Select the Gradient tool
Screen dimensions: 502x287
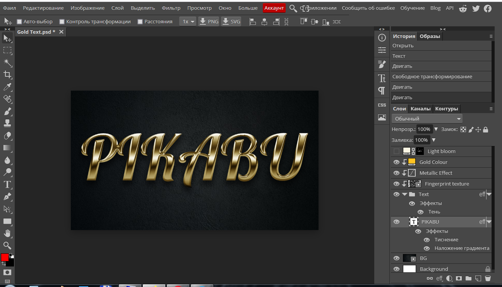click(7, 148)
